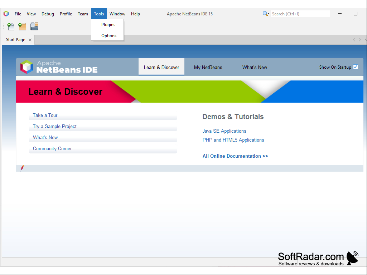Open the Help menu

135,14
